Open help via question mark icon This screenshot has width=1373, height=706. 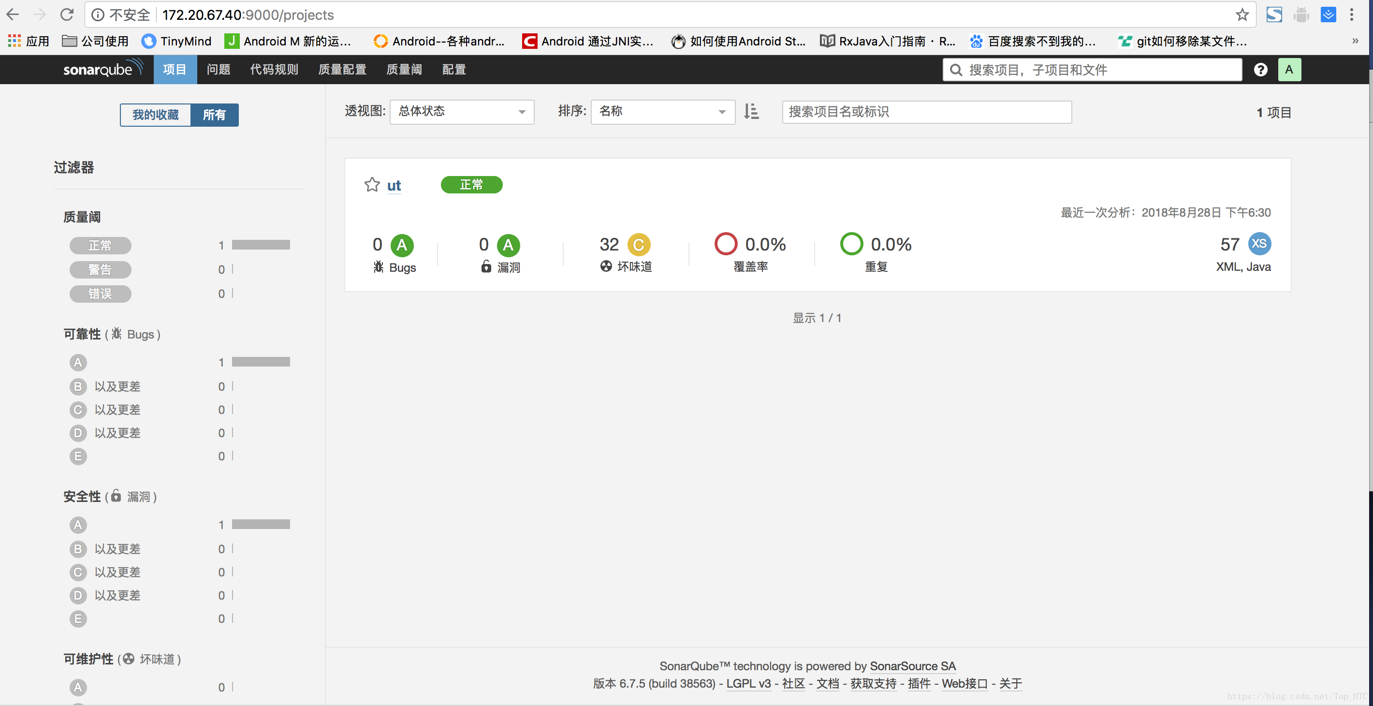[1260, 70]
